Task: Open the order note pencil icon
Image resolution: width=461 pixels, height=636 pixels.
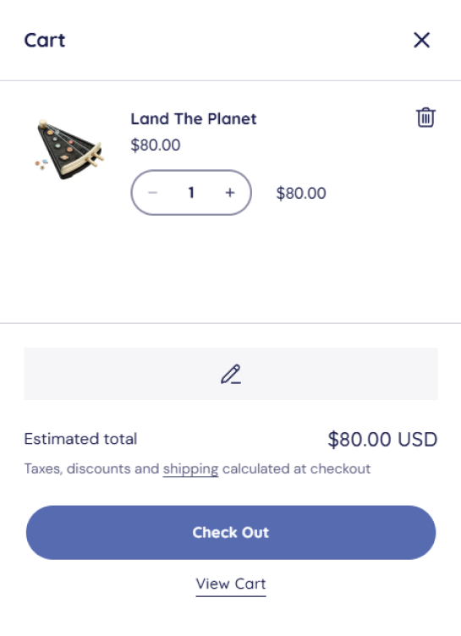Action: click(231, 374)
